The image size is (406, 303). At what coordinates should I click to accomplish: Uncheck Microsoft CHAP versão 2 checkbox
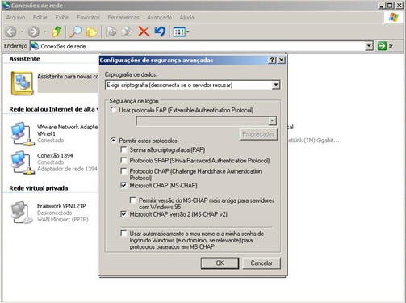pos(123,214)
